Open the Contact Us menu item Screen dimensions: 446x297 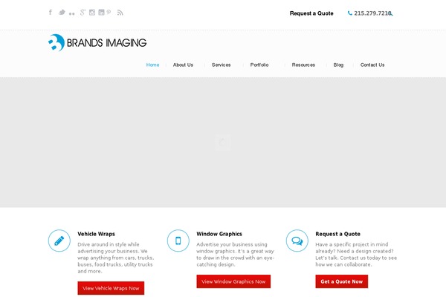pyautogui.click(x=372, y=65)
